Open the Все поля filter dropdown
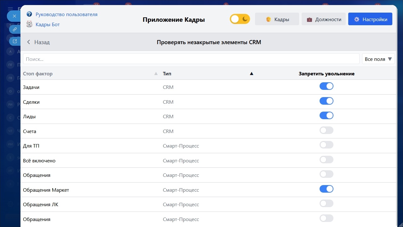The width and height of the screenshot is (403, 227). coord(378,59)
